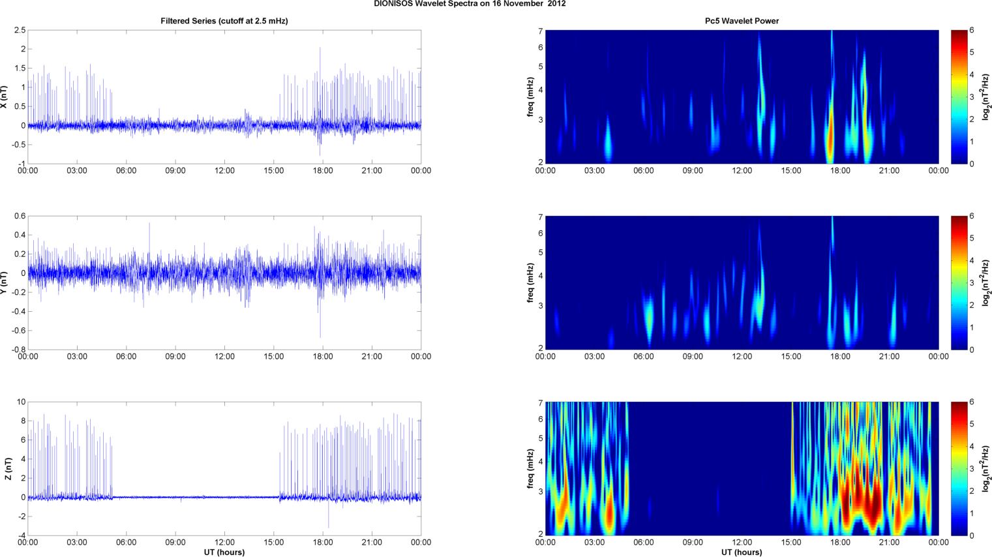This screenshot has width=992, height=557.
Task: Click the DIONISOS Wavelet Spectra main title
Action: tap(470, 4)
